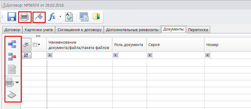Open the yellow folder with picture icon

pos(96,16)
